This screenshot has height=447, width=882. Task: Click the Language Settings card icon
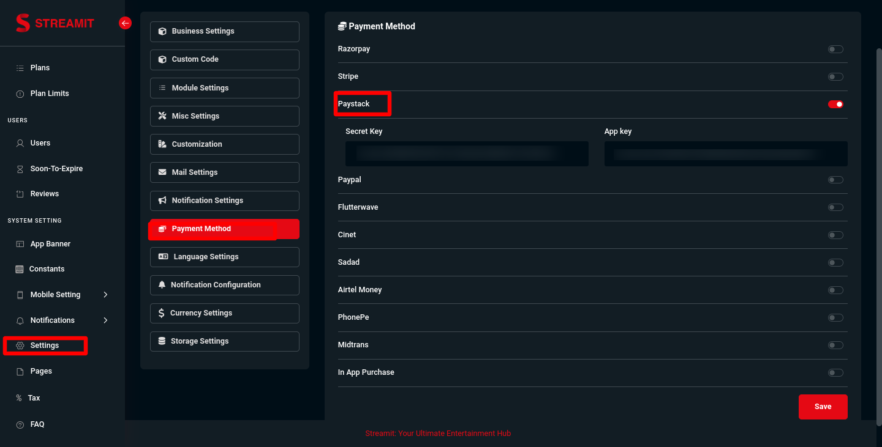tap(163, 257)
